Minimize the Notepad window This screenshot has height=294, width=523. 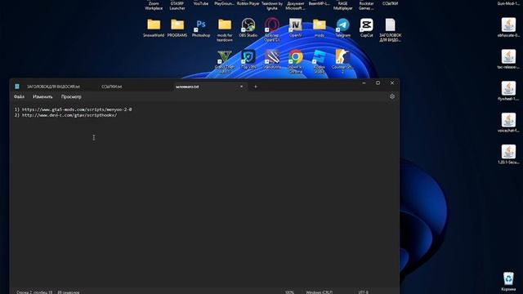tap(364, 83)
